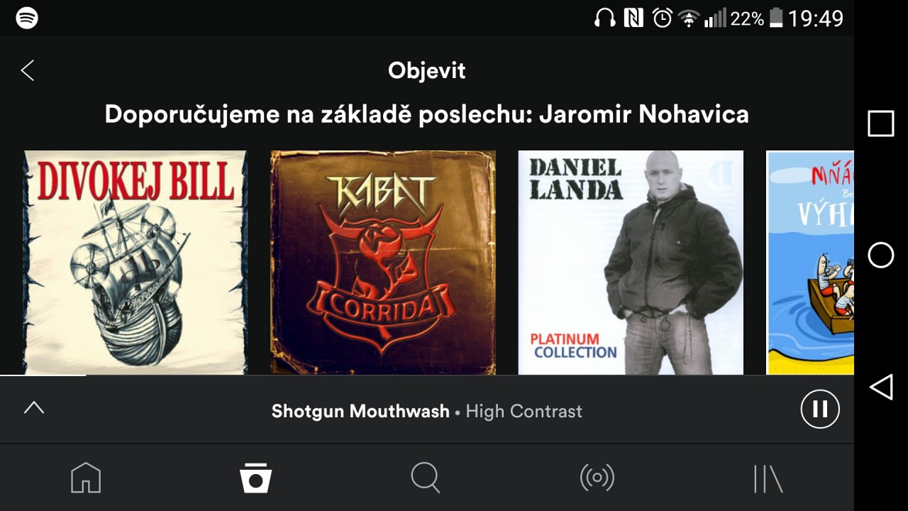908x511 pixels.
Task: Open Your Library tab icon
Action: tap(768, 478)
